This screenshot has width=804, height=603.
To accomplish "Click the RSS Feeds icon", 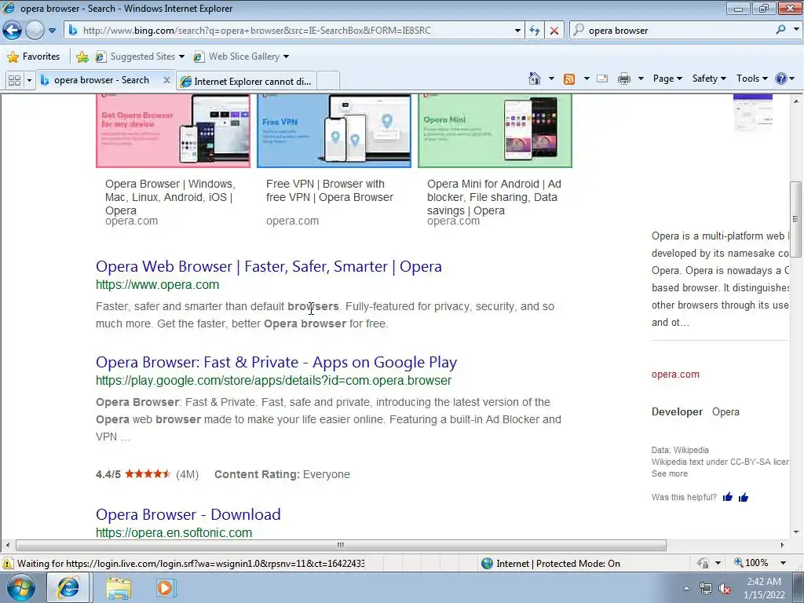I will tap(569, 79).
